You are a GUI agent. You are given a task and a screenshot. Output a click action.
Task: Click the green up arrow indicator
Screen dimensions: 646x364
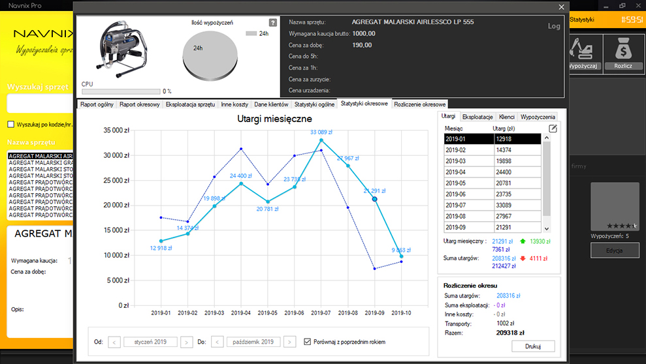click(x=523, y=241)
